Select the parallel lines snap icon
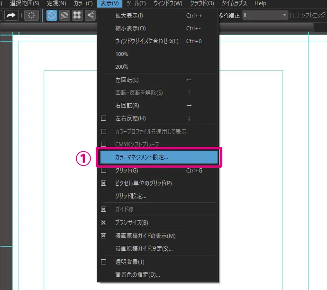This screenshot has height=290, width=327. [x=64, y=15]
